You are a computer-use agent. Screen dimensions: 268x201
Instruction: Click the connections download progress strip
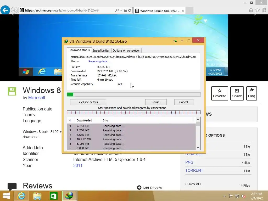(x=134, y=112)
